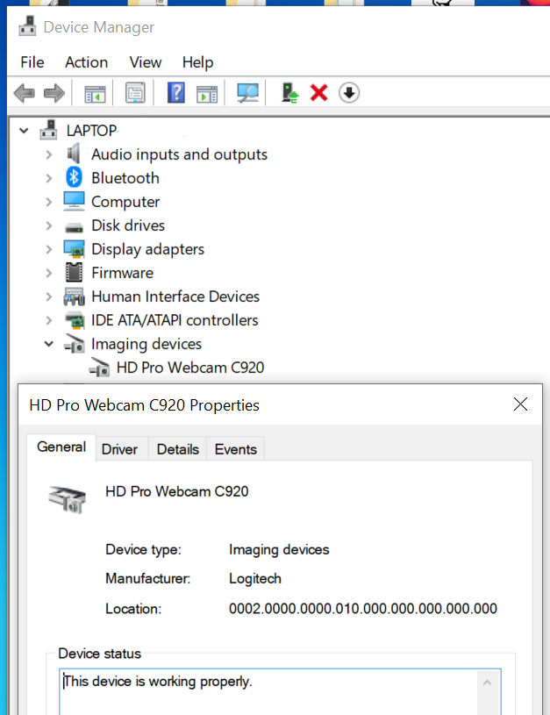Select the 'HD Pro Webcam C920' tree label
Screen dimensions: 550x715
click(190, 368)
